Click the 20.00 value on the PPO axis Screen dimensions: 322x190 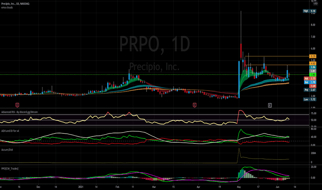(314, 167)
